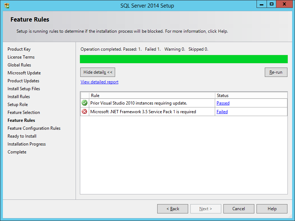Select Setup Role step in sidebar
This screenshot has width=295, height=221.
tap(18, 105)
